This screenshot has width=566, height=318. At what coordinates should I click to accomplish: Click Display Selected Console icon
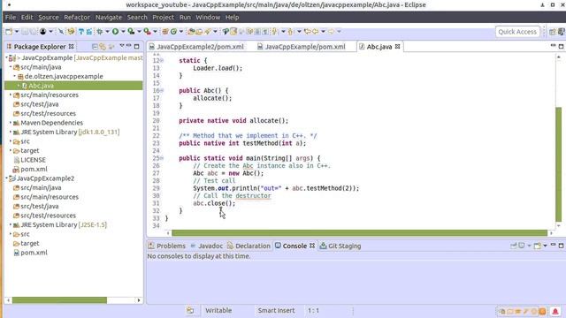coord(522,246)
